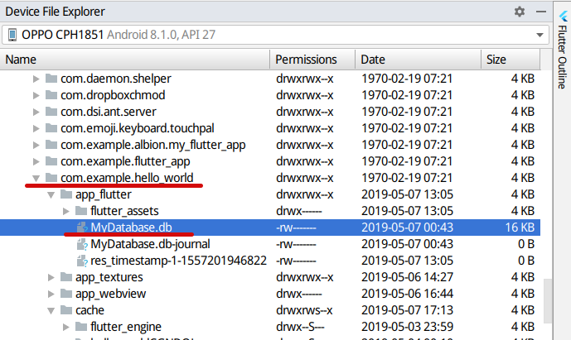
Task: Collapse the cache folder
Action: 51,310
